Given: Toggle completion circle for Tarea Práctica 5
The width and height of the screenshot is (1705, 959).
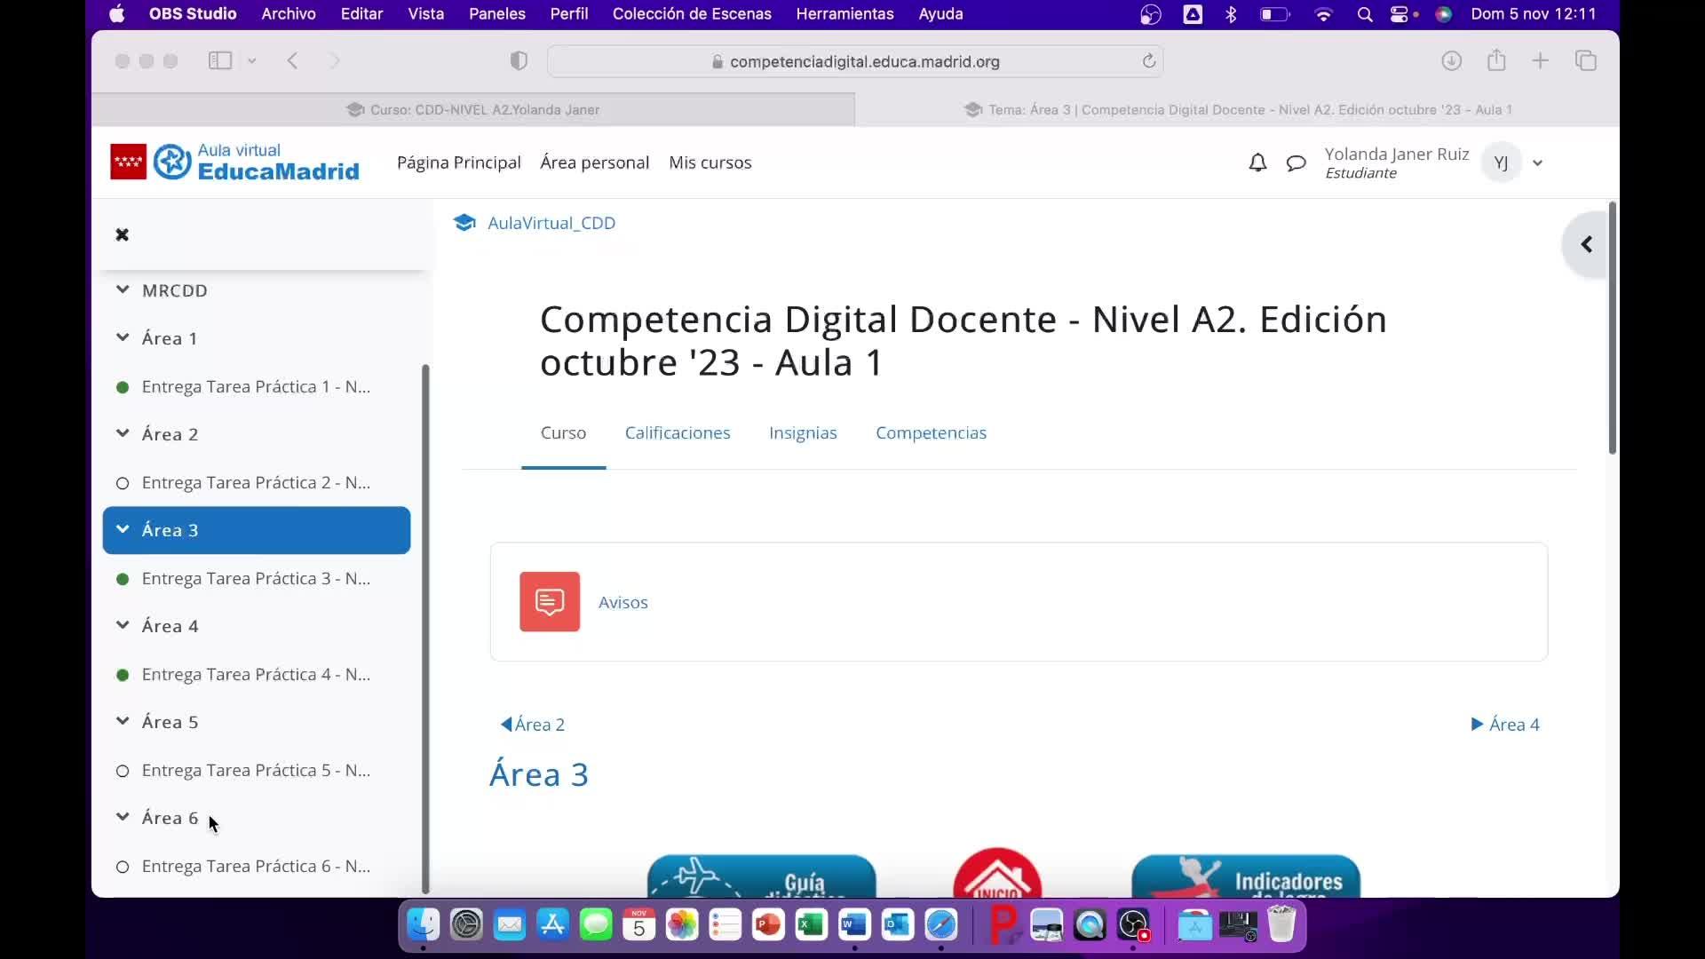Looking at the screenshot, I should (x=123, y=771).
